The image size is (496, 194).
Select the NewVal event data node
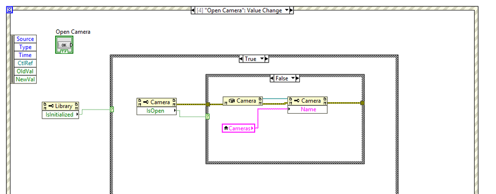pyautogui.click(x=26, y=79)
